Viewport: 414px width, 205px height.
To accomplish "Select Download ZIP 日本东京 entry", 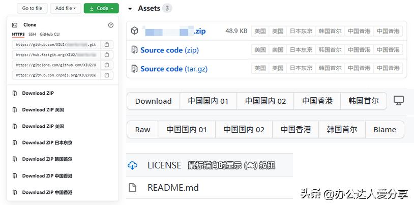I will pyautogui.click(x=47, y=142).
